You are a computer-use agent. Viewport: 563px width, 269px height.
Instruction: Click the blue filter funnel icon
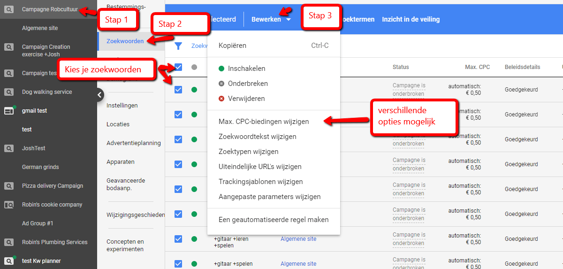pyautogui.click(x=178, y=46)
